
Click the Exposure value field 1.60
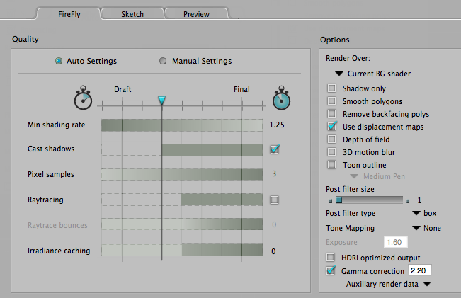396,242
